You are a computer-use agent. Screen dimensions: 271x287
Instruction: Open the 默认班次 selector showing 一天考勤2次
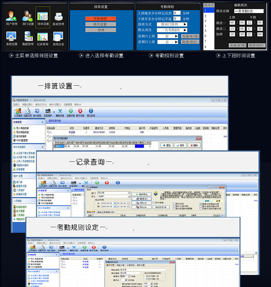pyautogui.click(x=172, y=30)
